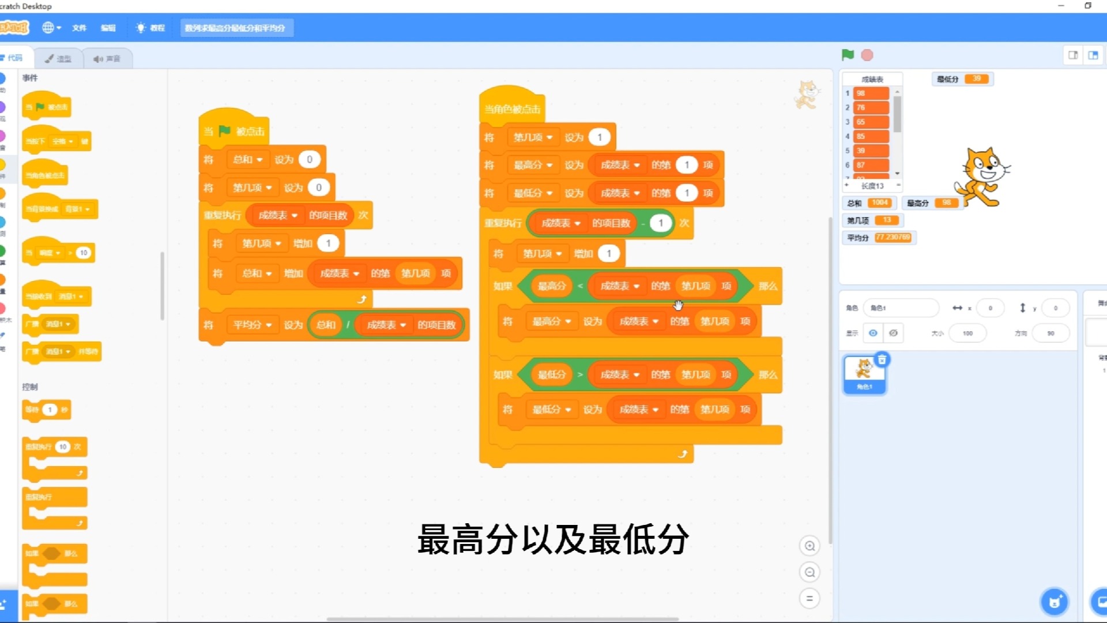Open the choose a sprite button
The height and width of the screenshot is (623, 1107).
coord(1054,602)
